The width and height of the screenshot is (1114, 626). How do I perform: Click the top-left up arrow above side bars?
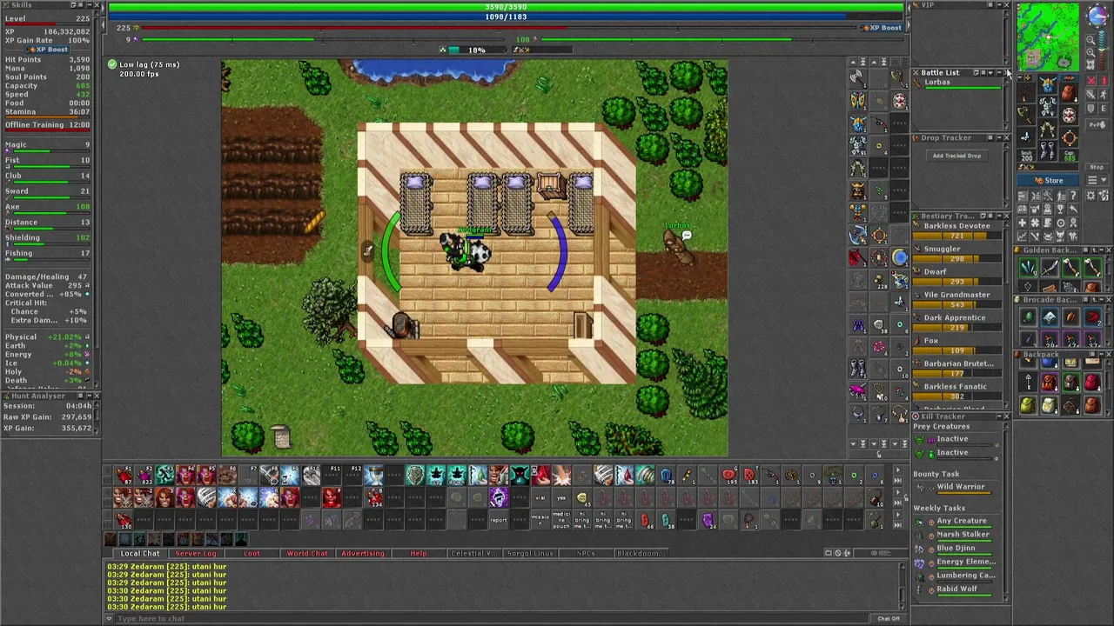pyautogui.click(x=854, y=62)
